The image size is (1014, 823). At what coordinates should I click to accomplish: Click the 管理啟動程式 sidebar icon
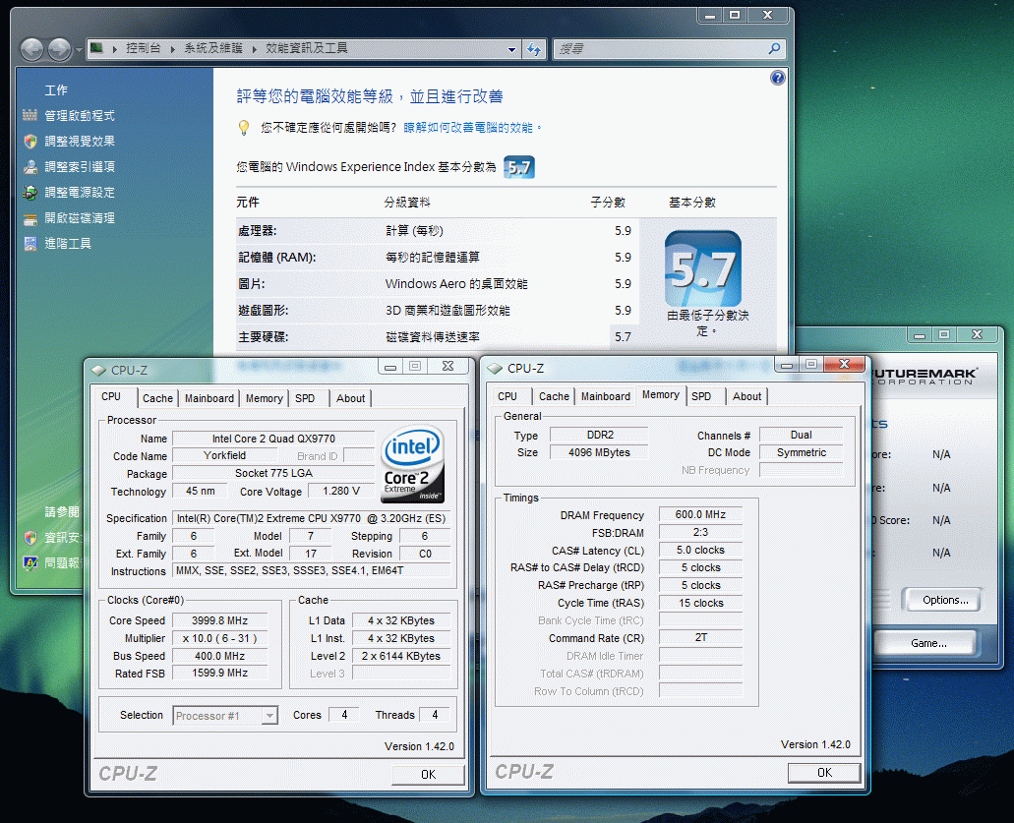tap(30, 115)
